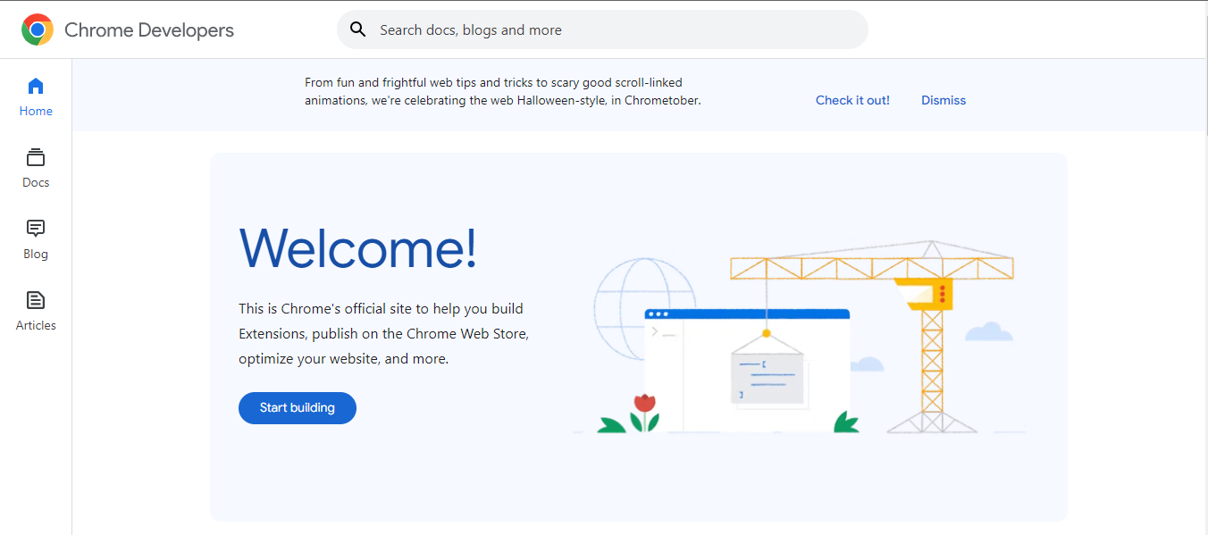This screenshot has width=1208, height=535.
Task: Dismiss the Chrometober banner
Action: (x=944, y=100)
